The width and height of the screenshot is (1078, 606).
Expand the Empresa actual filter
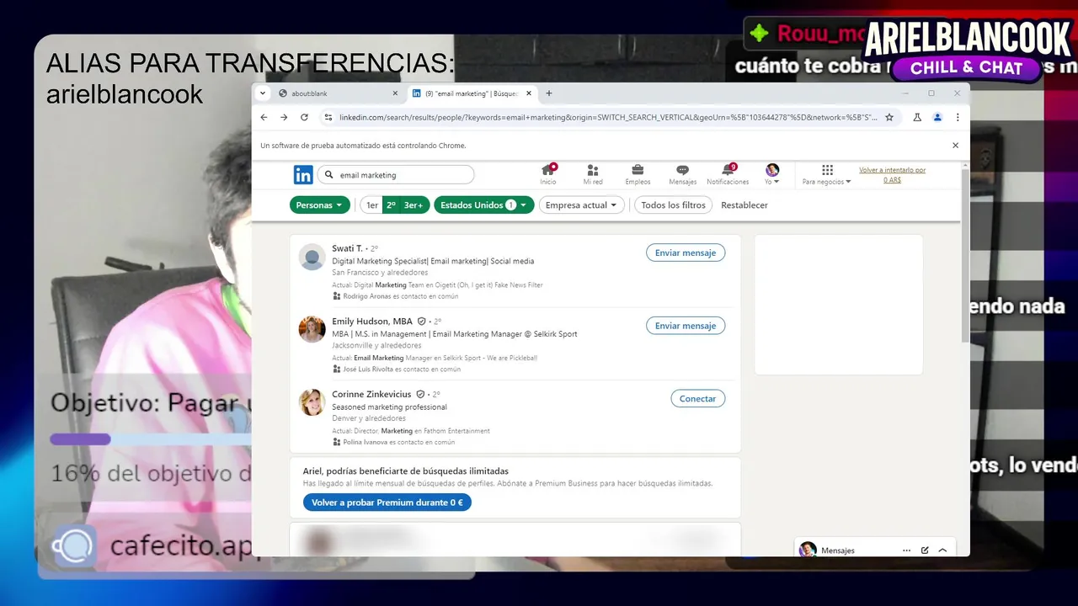pyautogui.click(x=581, y=205)
